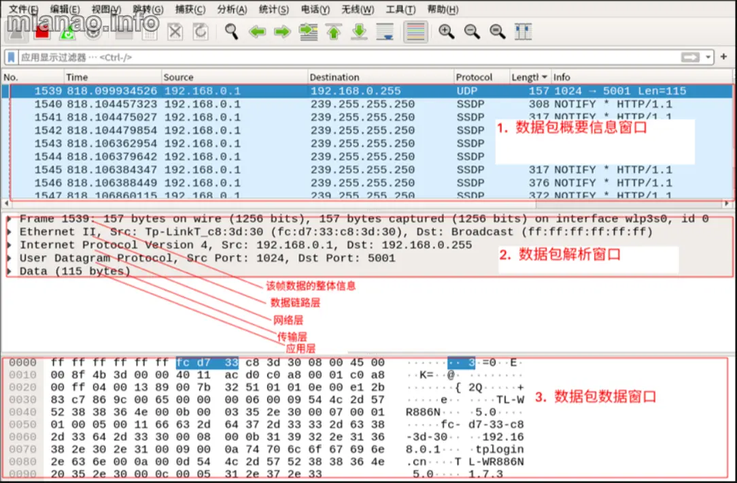Image resolution: width=737 pixels, height=483 pixels.
Task: Add a new filter with the plus button
Action: (723, 57)
